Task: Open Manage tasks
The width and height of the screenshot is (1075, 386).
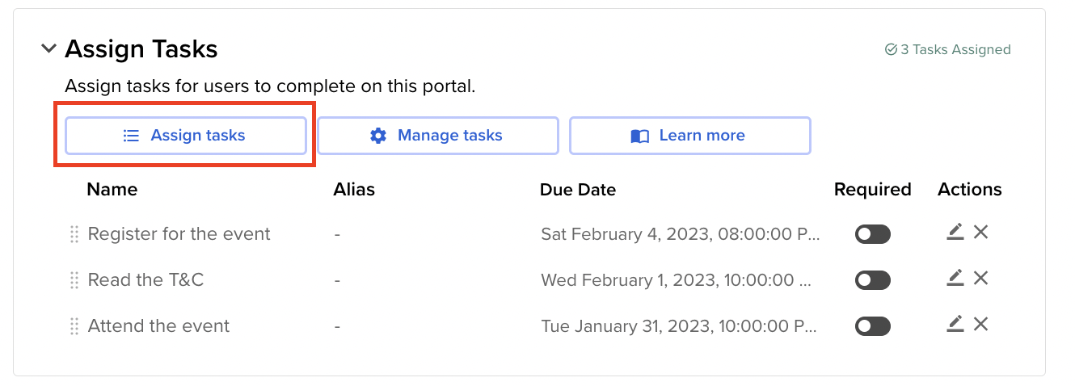Action: (437, 136)
